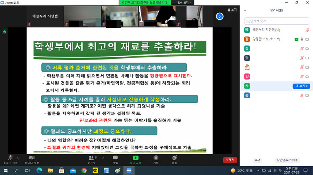Click the reactions smiley icon
This screenshot has height=175, width=313.
[x=174, y=158]
